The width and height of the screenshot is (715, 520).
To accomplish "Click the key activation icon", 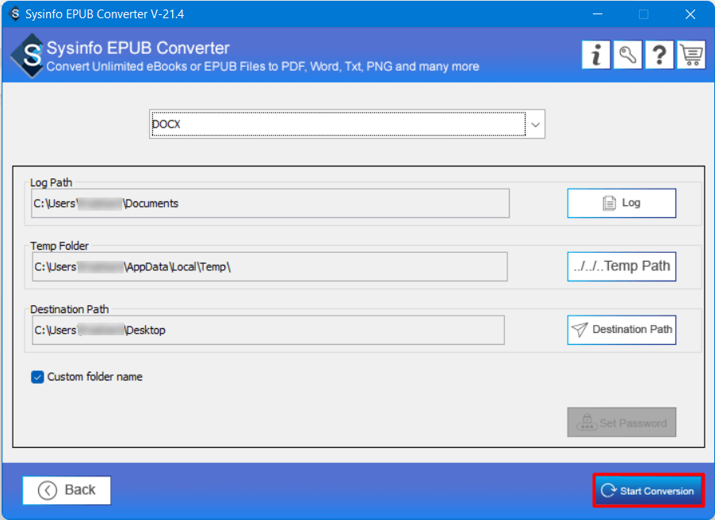I will 628,55.
